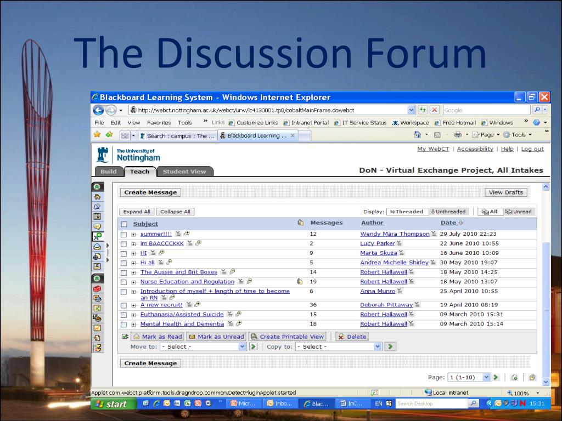Show only Unread messages
562x421 pixels.
coord(519,212)
